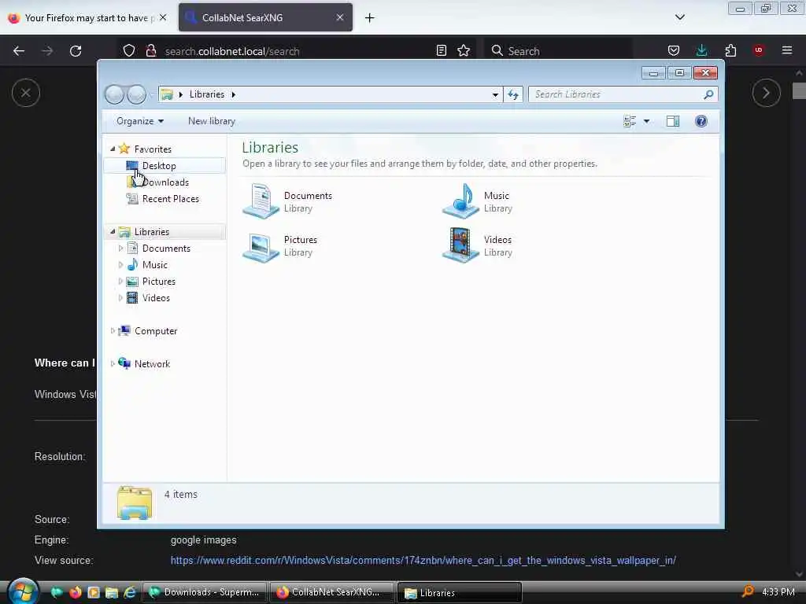Open Firefox extensions puzzle icon

[730, 50]
